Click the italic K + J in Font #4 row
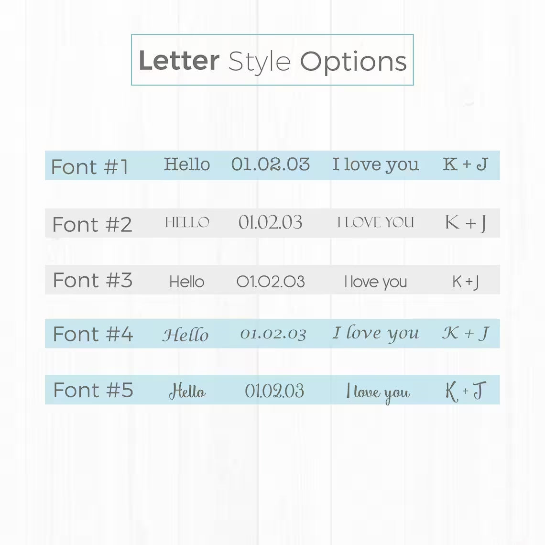Screen dimensions: 545x545 [x=465, y=333]
